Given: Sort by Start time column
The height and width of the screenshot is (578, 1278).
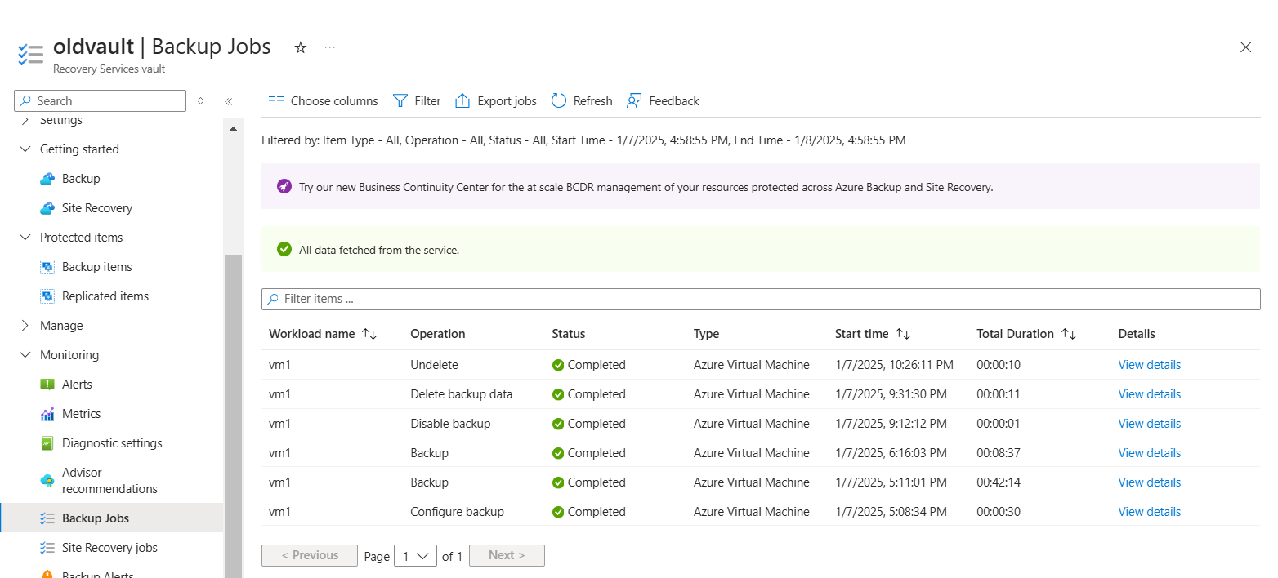Looking at the screenshot, I should click(873, 334).
